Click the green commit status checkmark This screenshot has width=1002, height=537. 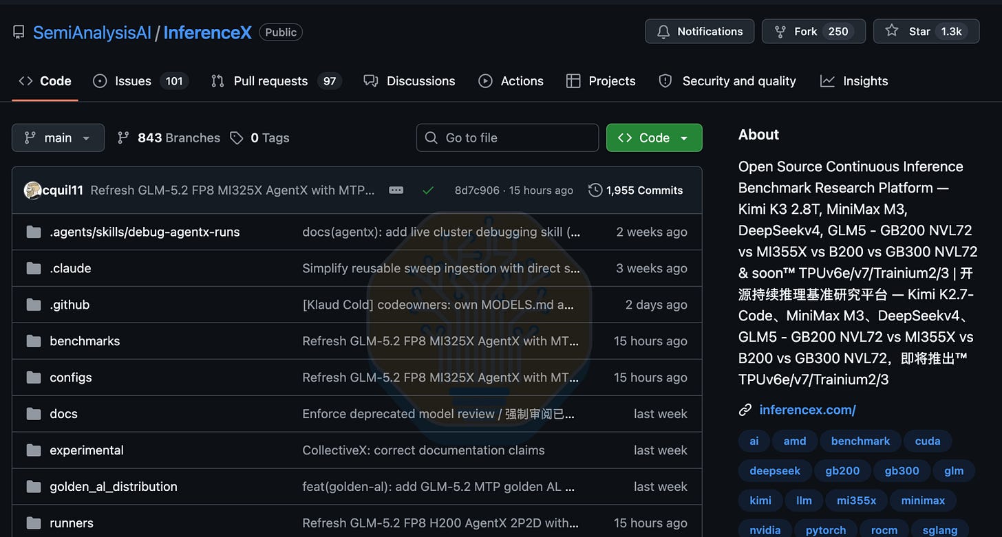[428, 190]
